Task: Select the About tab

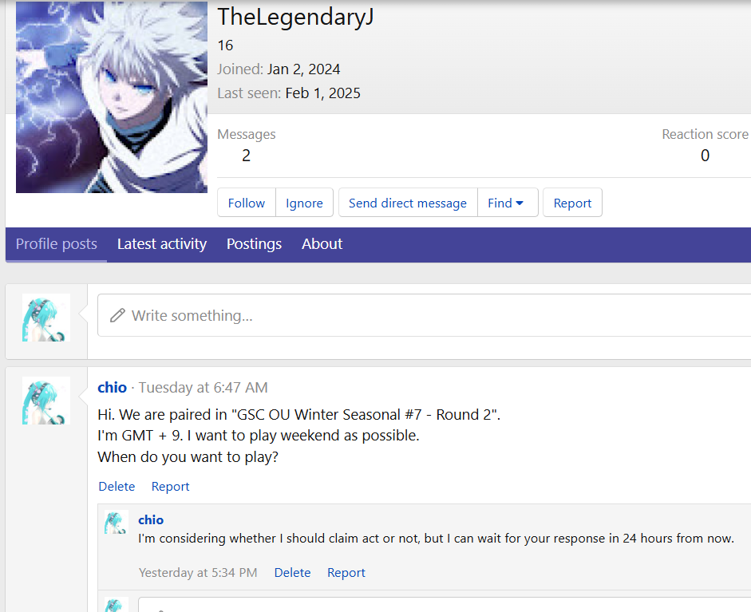Action: click(322, 244)
